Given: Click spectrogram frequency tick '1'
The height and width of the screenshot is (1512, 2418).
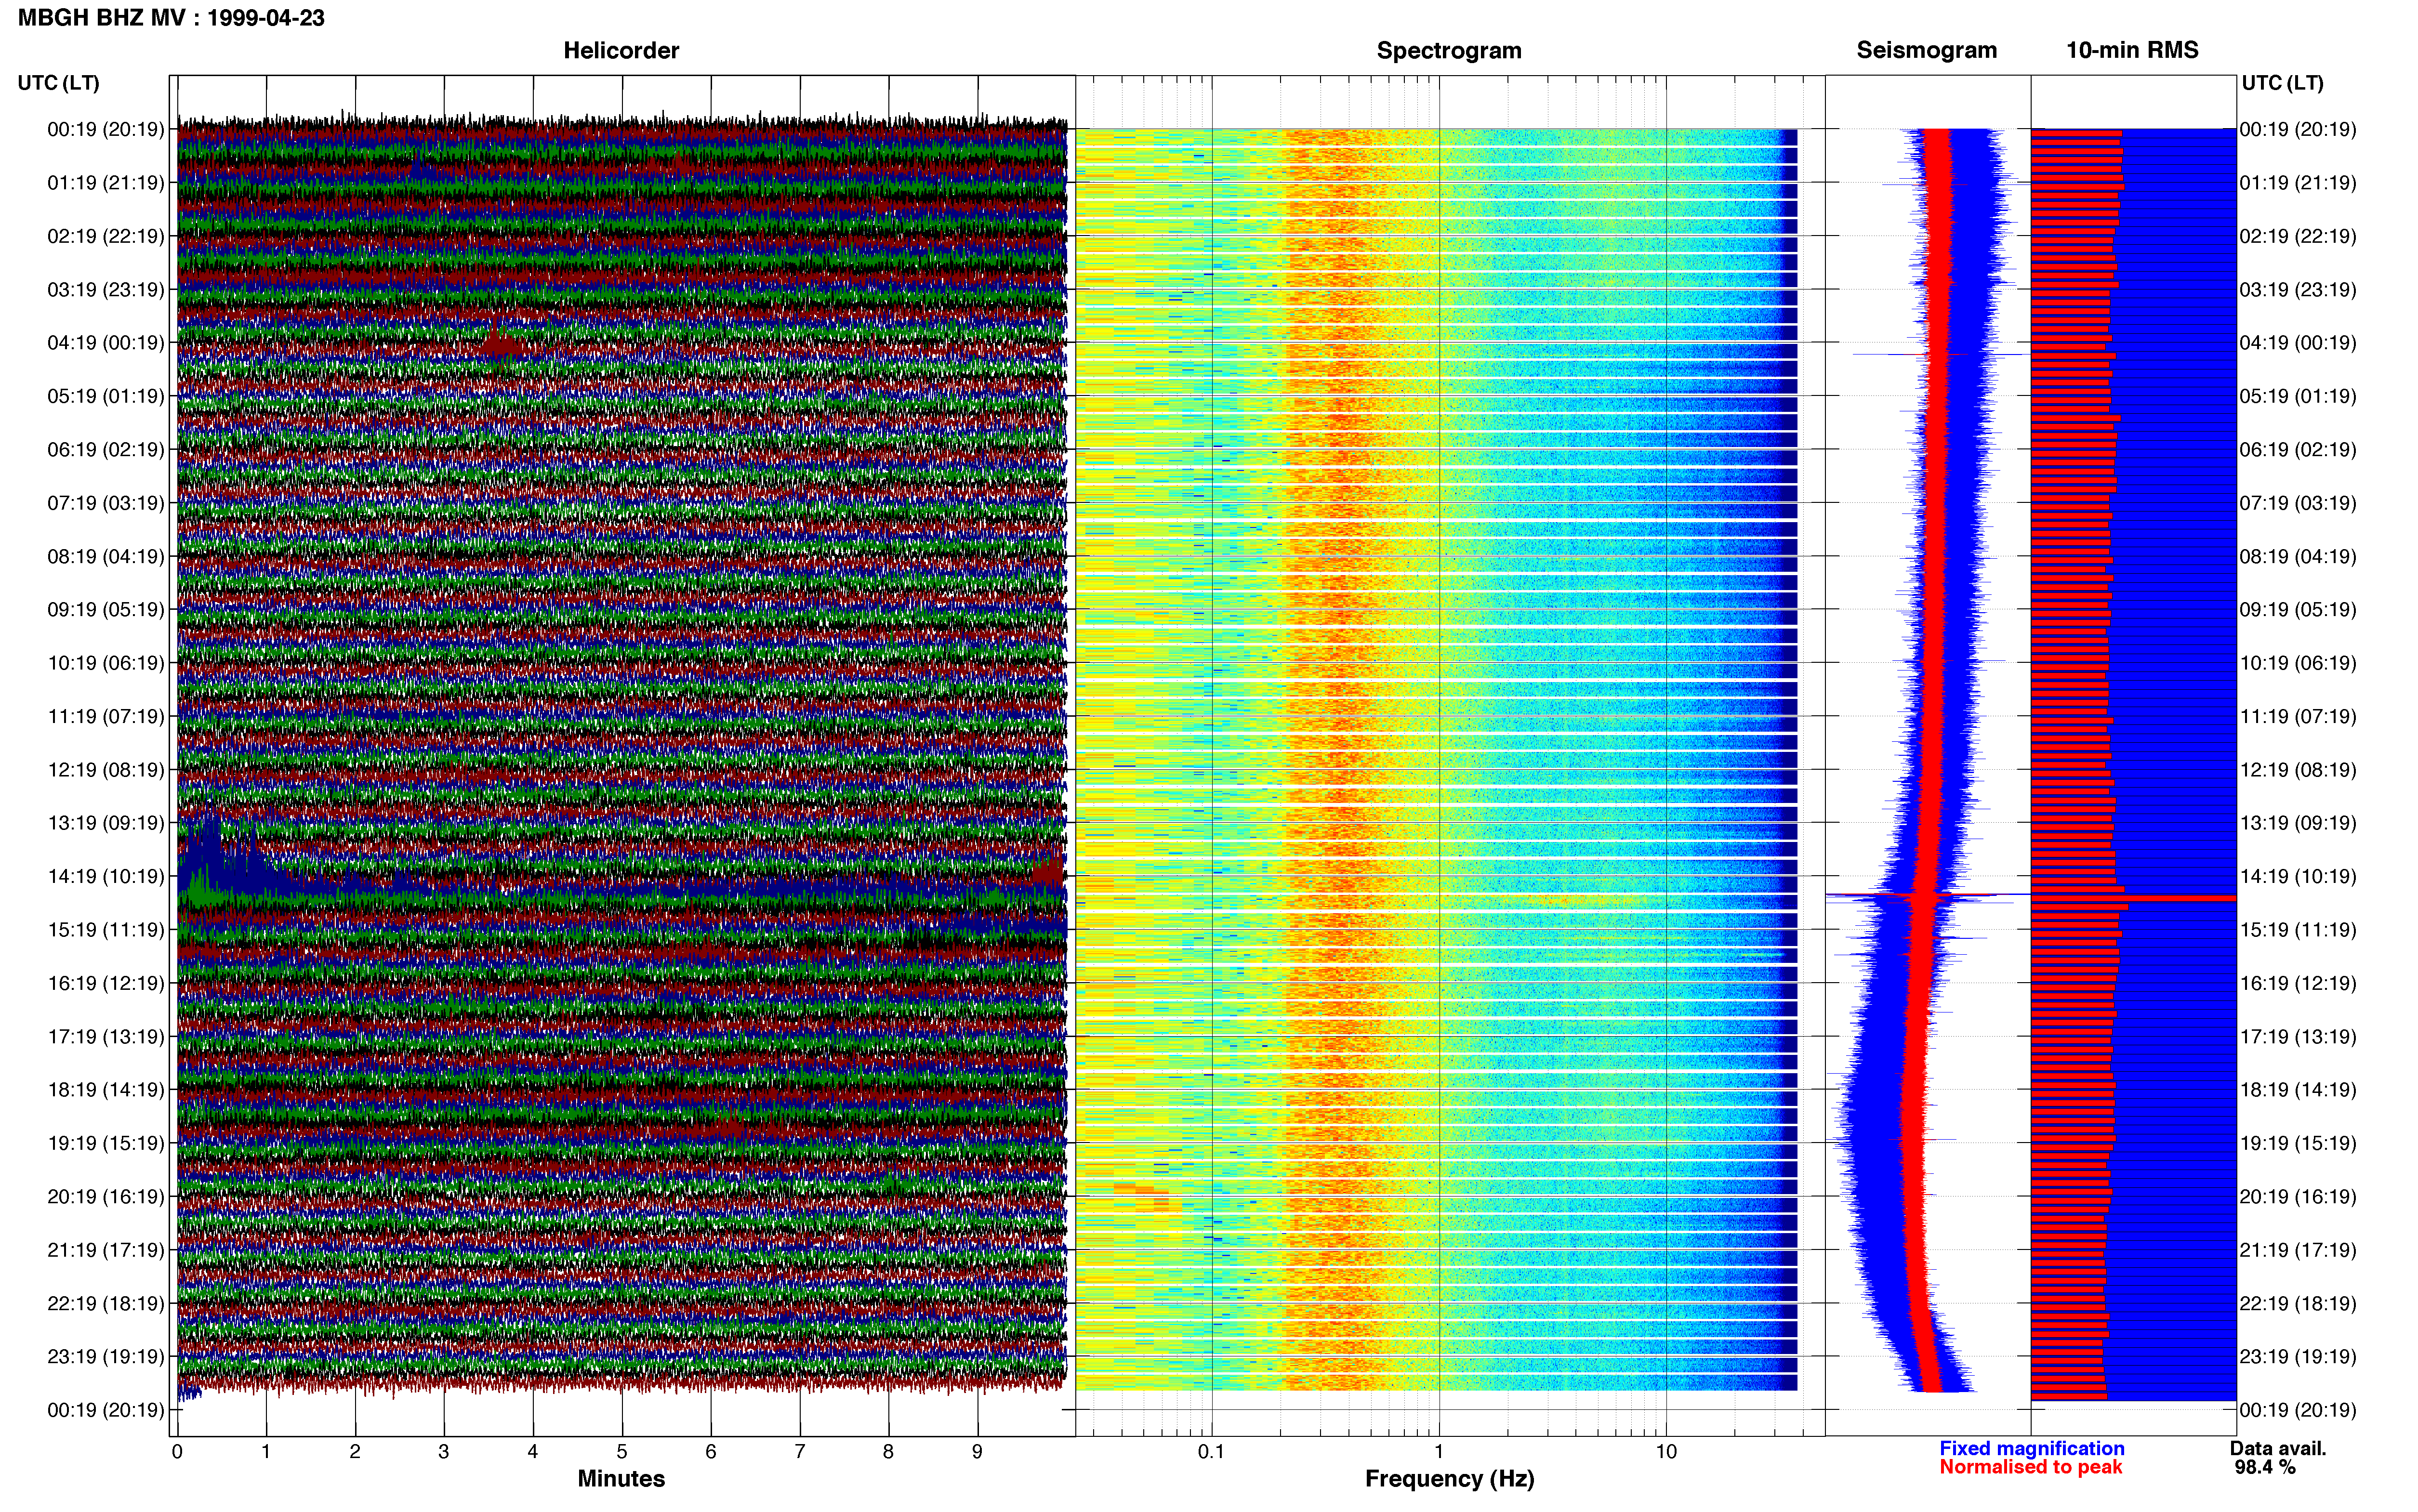Looking at the screenshot, I should pos(1439,1452).
